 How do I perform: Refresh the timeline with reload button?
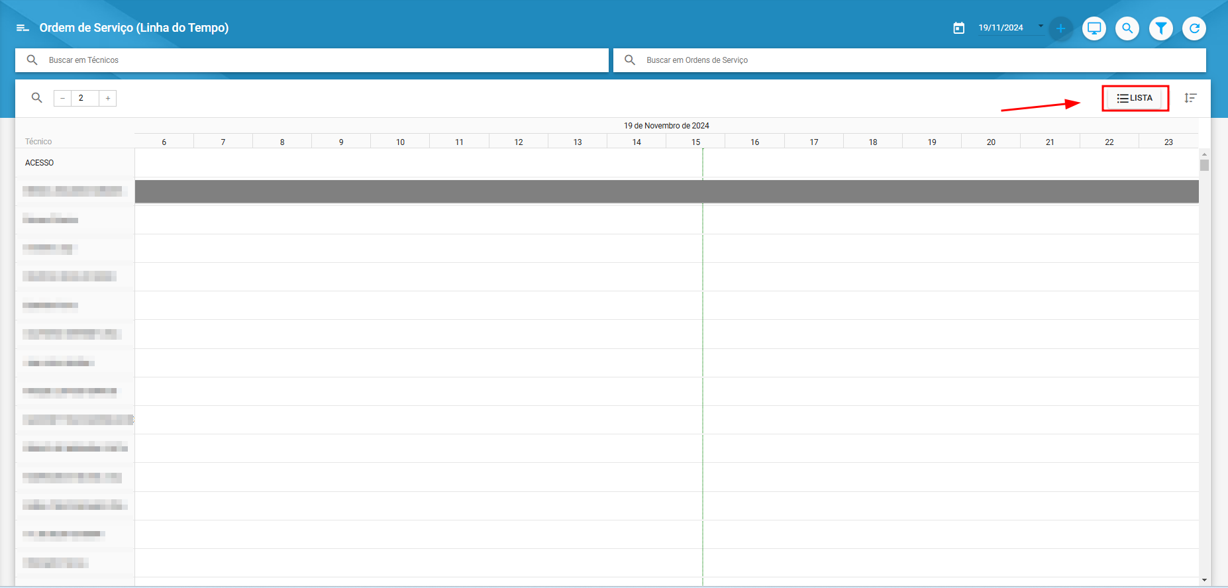tap(1194, 28)
